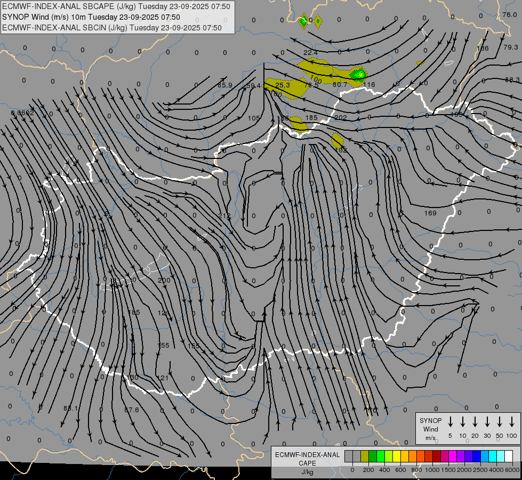
Task: Click the green CAPE spot at top of map
Action: pos(303,21)
